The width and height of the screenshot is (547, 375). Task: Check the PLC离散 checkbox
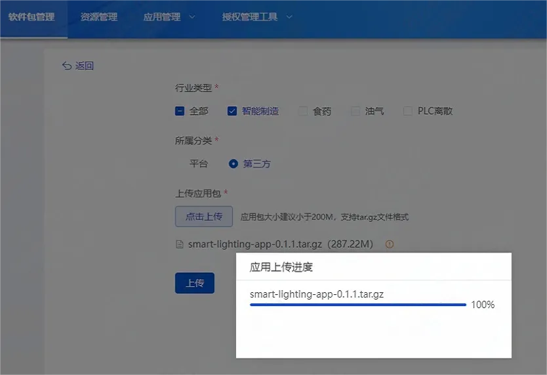point(407,111)
